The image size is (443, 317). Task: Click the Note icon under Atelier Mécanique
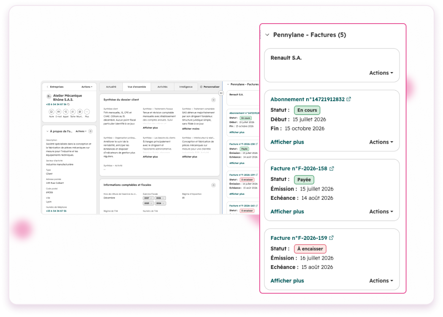tap(52, 112)
